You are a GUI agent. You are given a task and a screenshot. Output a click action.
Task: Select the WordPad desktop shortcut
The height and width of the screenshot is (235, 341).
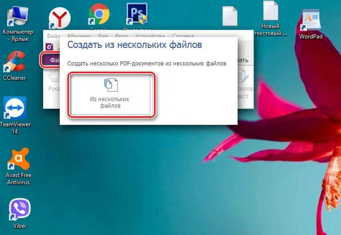click(x=311, y=24)
